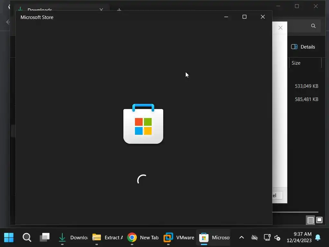Open the notification bell

coord(318,238)
